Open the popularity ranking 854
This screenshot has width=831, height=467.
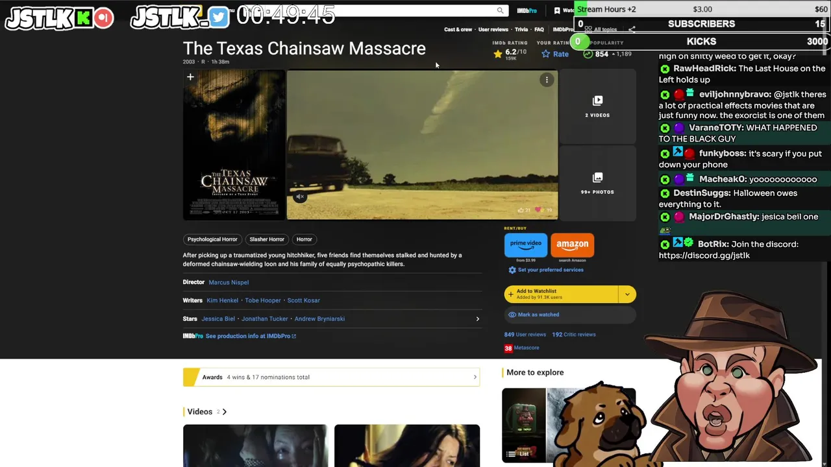click(601, 54)
